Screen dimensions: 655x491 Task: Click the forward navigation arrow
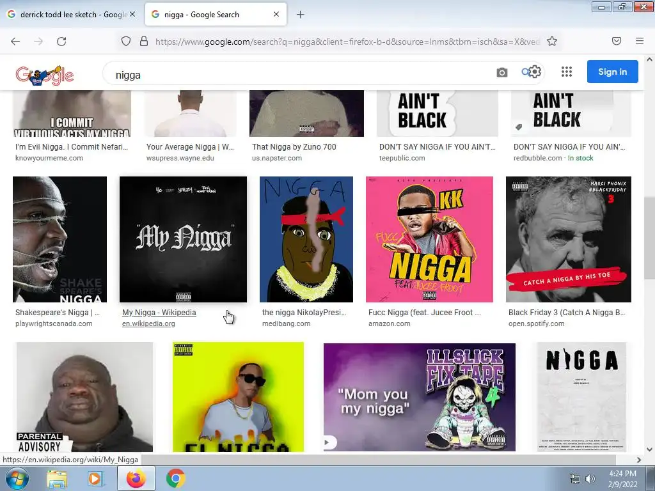coord(38,42)
